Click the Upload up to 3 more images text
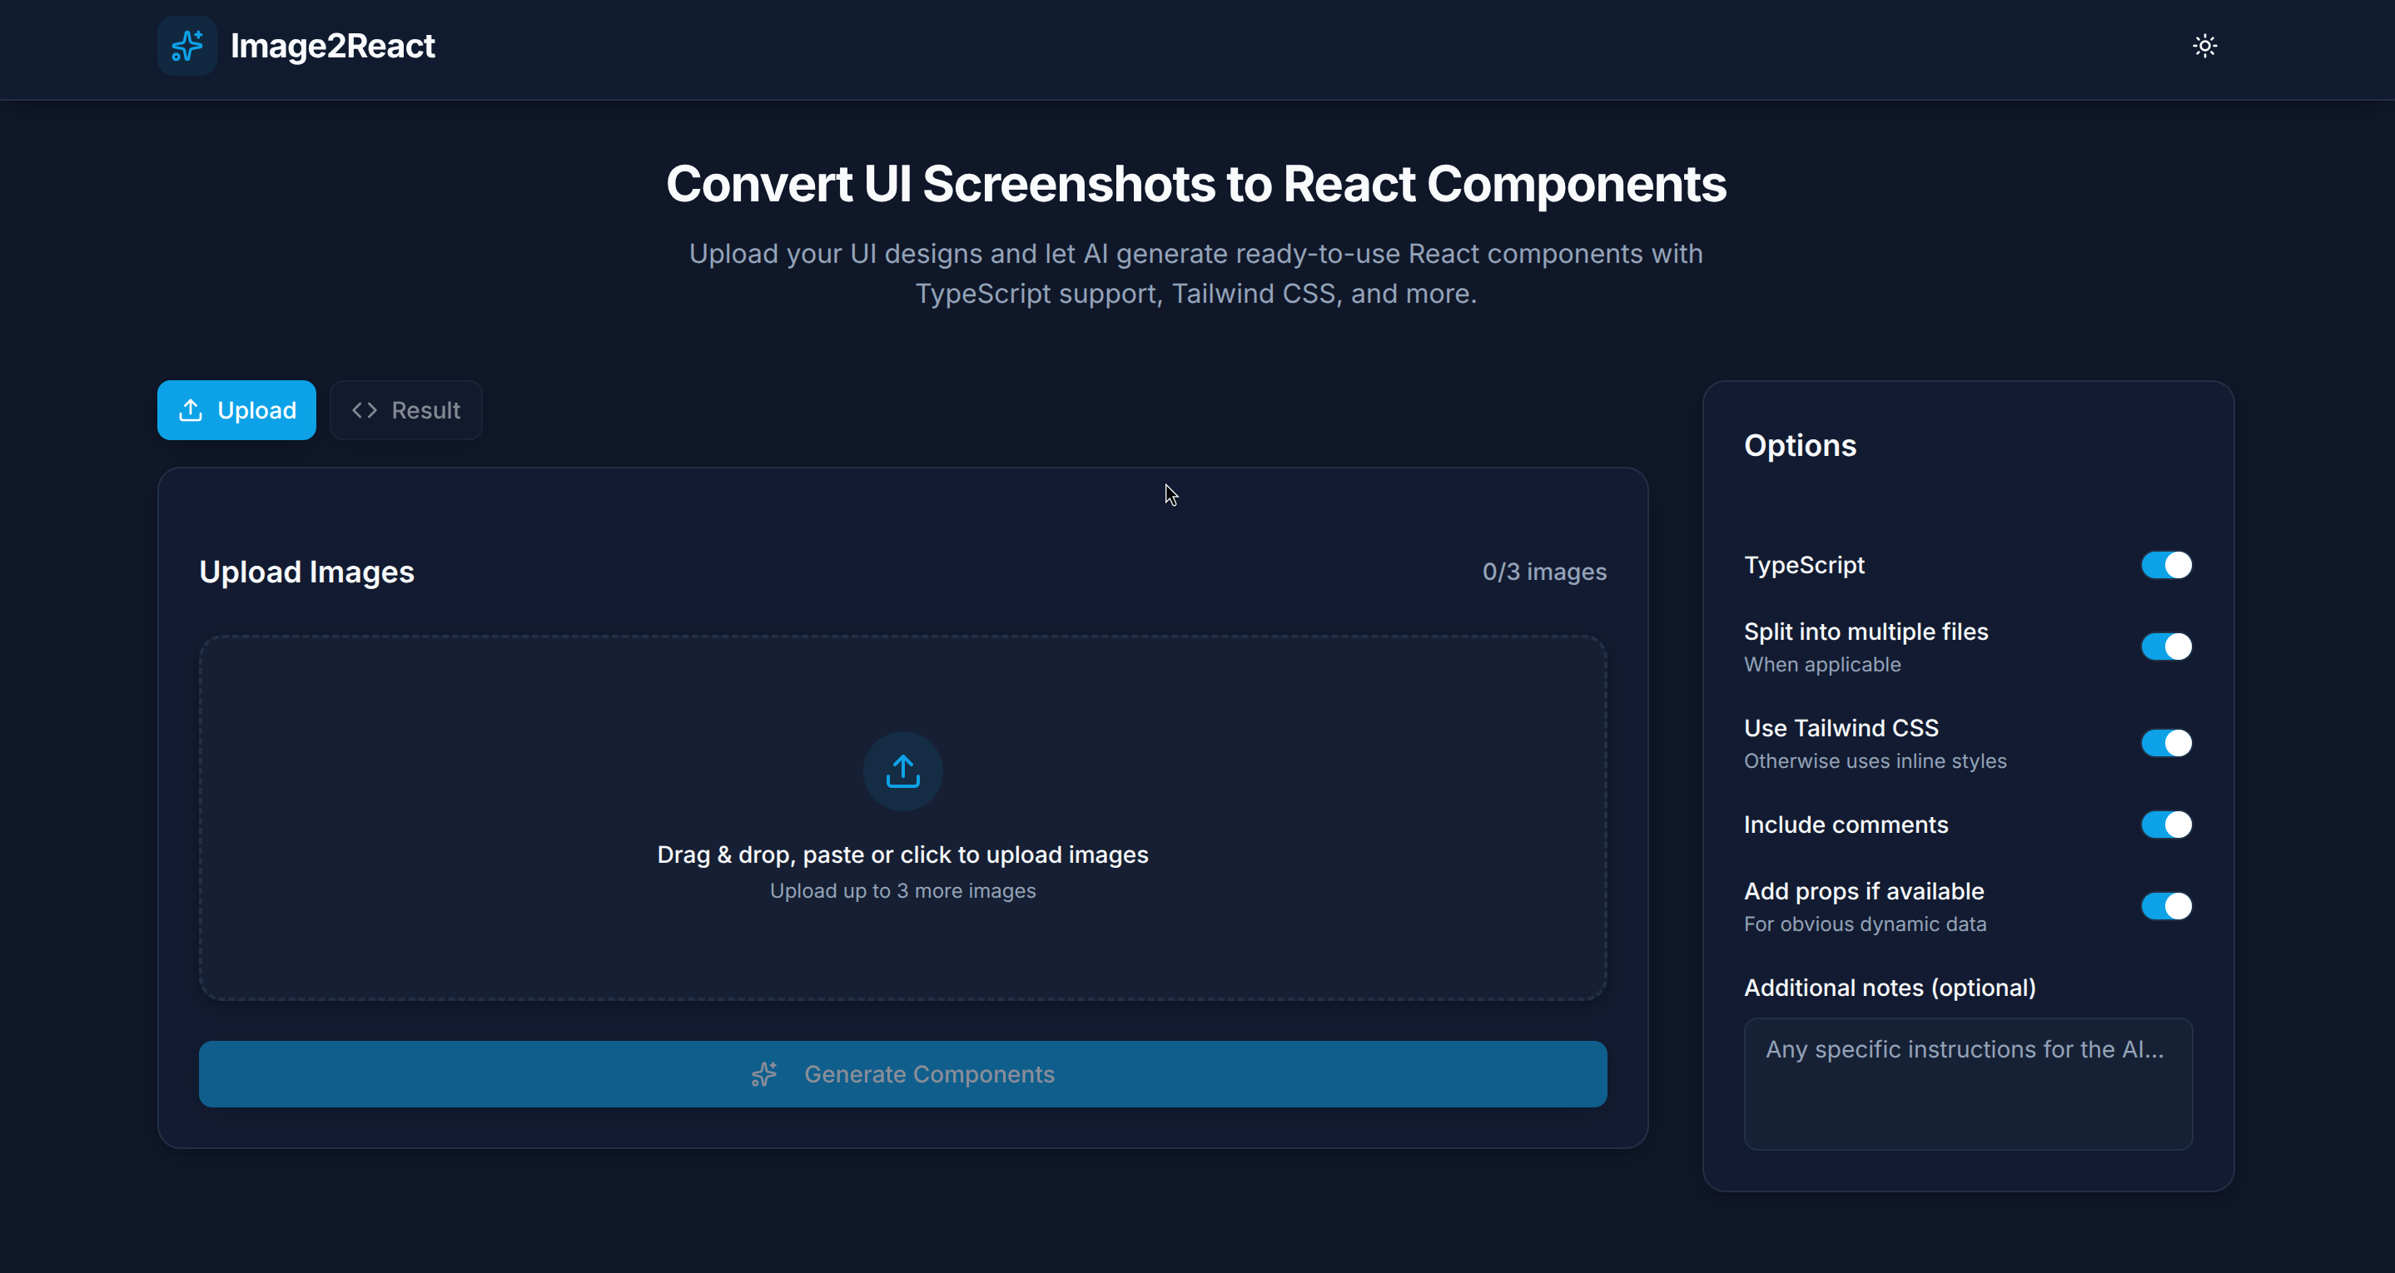 click(902, 890)
